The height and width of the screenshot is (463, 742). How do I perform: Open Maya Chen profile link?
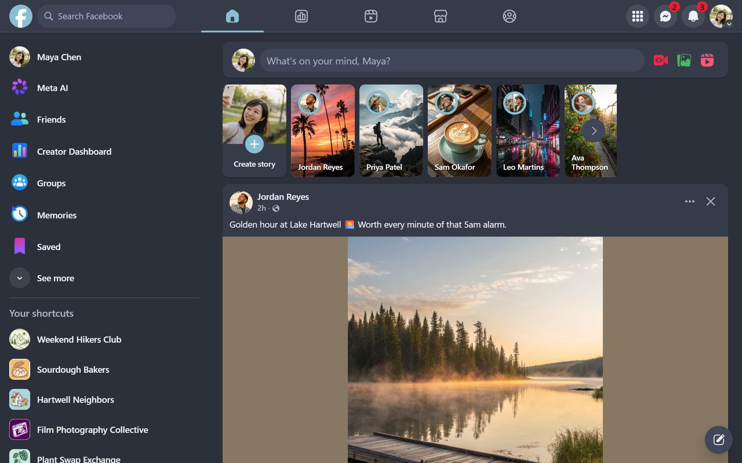[x=104, y=57]
